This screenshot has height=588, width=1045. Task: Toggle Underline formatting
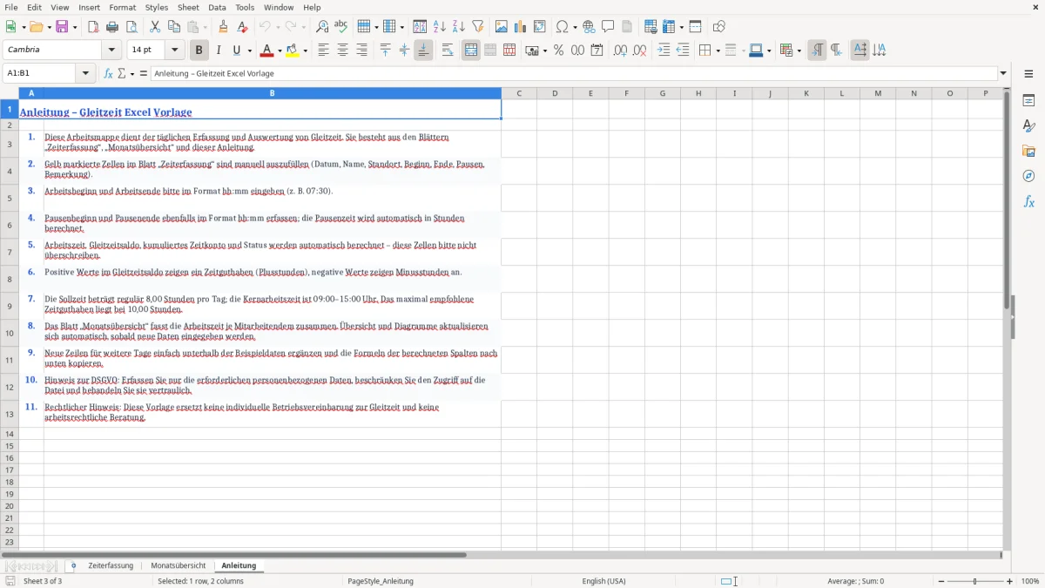tap(236, 51)
